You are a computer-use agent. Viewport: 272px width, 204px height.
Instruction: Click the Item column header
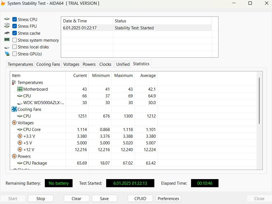(38, 76)
